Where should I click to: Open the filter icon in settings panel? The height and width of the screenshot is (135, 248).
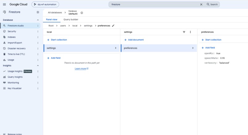tap(184, 32)
